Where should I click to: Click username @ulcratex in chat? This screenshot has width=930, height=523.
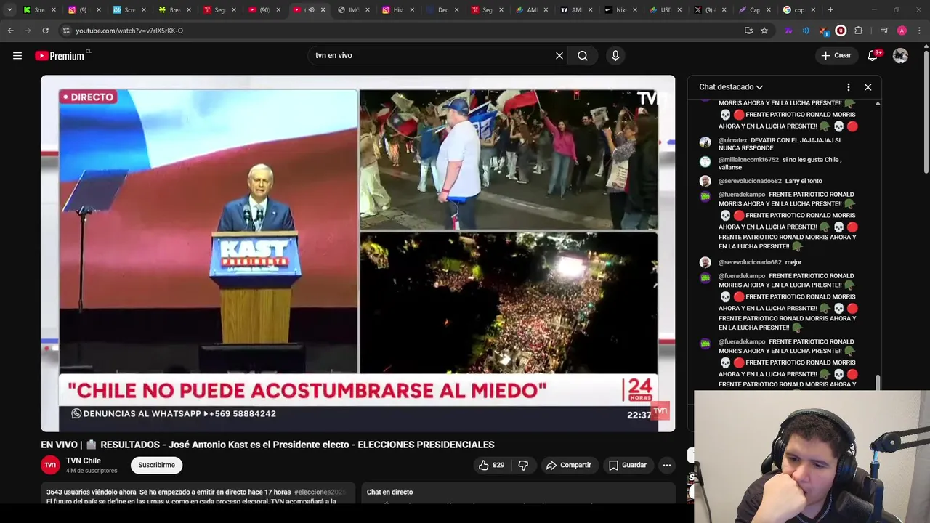click(732, 140)
